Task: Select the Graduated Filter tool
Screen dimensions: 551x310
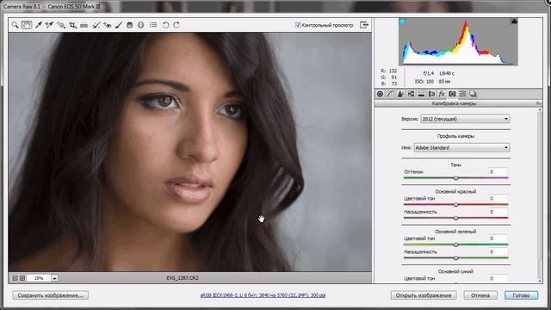Action: (130, 25)
